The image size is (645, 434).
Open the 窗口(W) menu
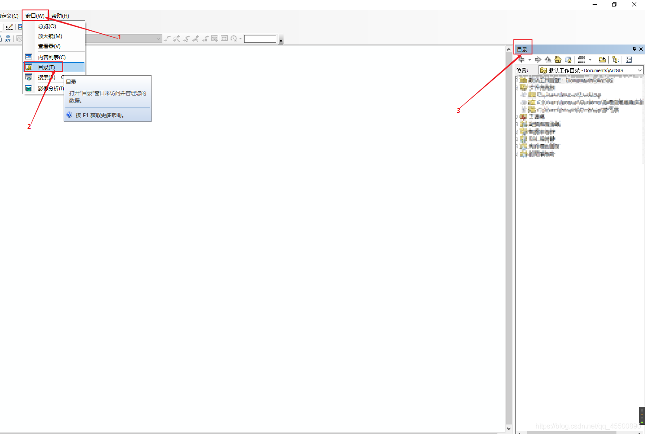pos(35,16)
